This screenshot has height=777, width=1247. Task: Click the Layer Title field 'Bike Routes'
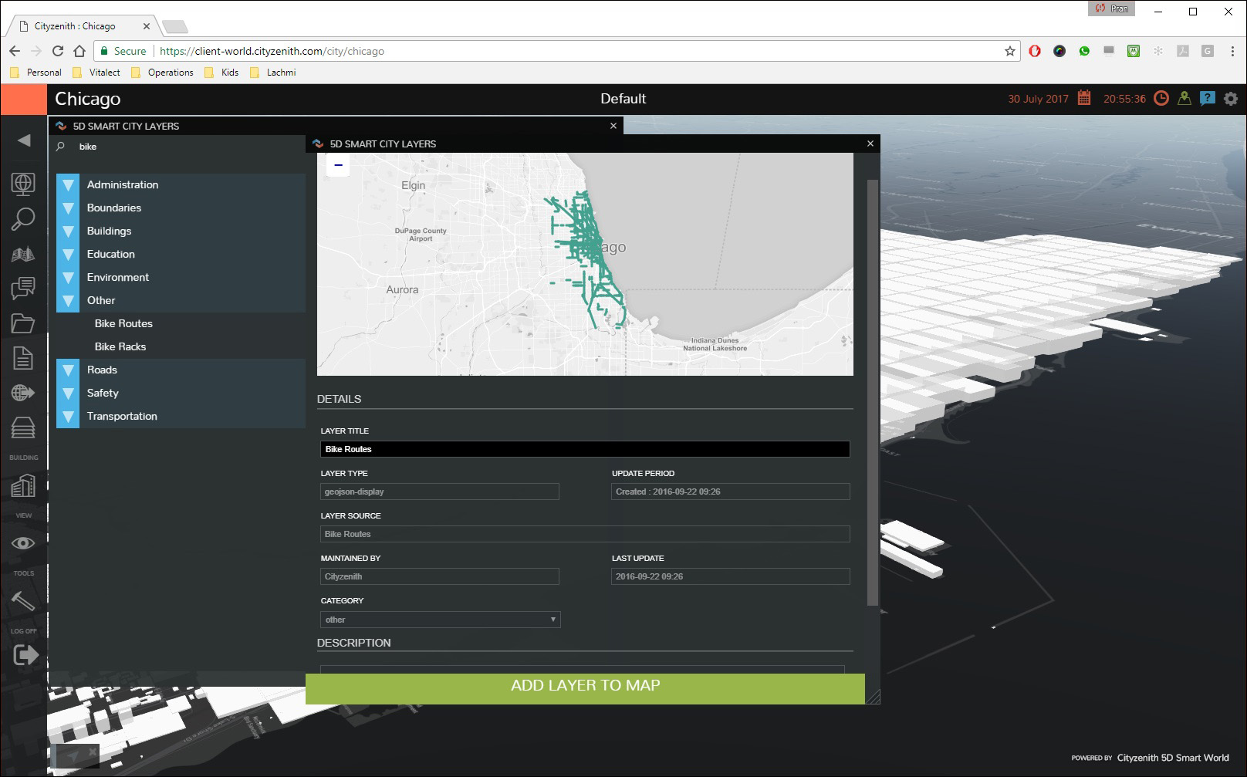click(585, 449)
